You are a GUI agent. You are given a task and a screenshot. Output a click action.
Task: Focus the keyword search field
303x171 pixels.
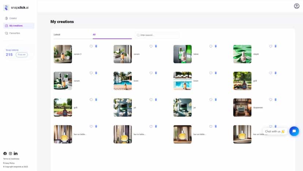coord(157,35)
